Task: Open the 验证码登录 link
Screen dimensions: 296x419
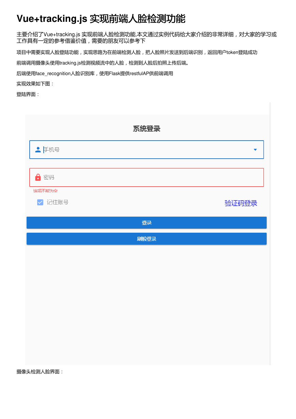Action: pyautogui.click(x=241, y=203)
